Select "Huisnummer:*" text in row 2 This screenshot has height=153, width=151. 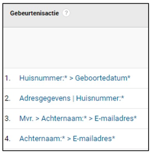(100, 98)
